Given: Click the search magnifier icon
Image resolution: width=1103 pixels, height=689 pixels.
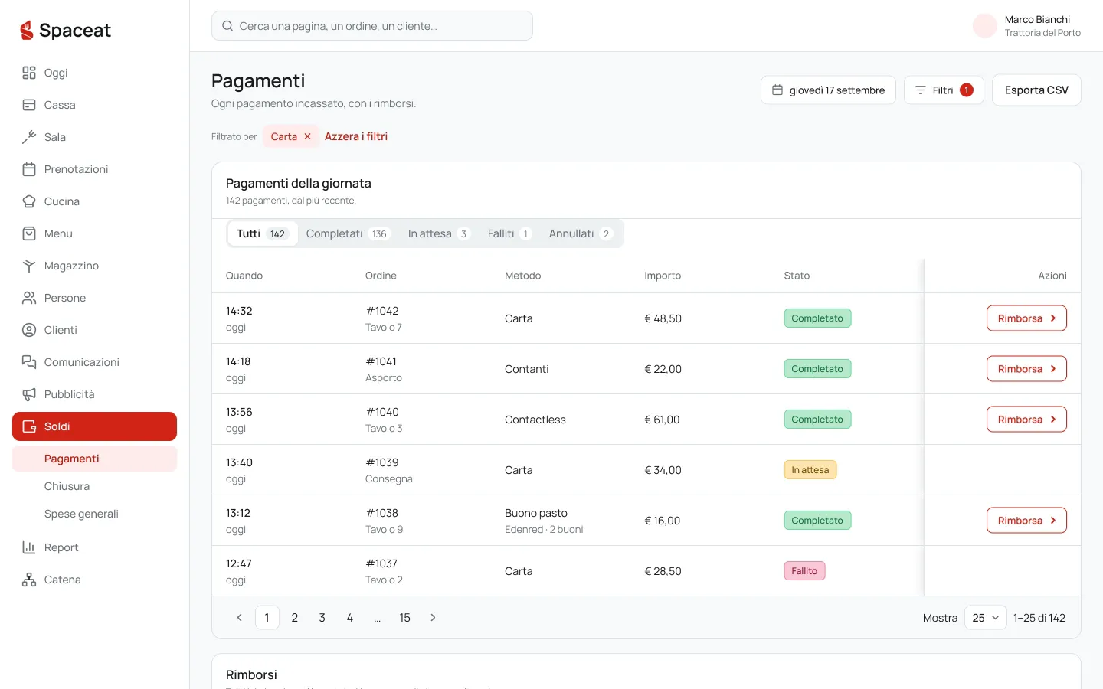Looking at the screenshot, I should tap(227, 26).
